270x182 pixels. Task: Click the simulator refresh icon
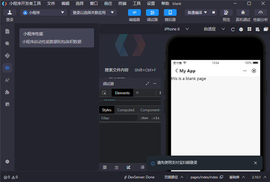coord(233,29)
